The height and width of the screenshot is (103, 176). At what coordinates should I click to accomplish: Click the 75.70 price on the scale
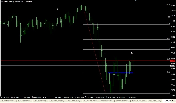click(173, 90)
